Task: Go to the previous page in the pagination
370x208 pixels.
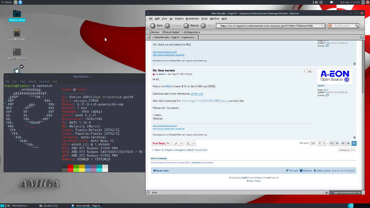Action: coord(320,143)
